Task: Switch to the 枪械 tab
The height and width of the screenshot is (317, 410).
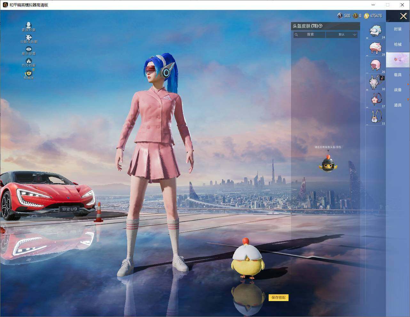Action: pos(398,44)
